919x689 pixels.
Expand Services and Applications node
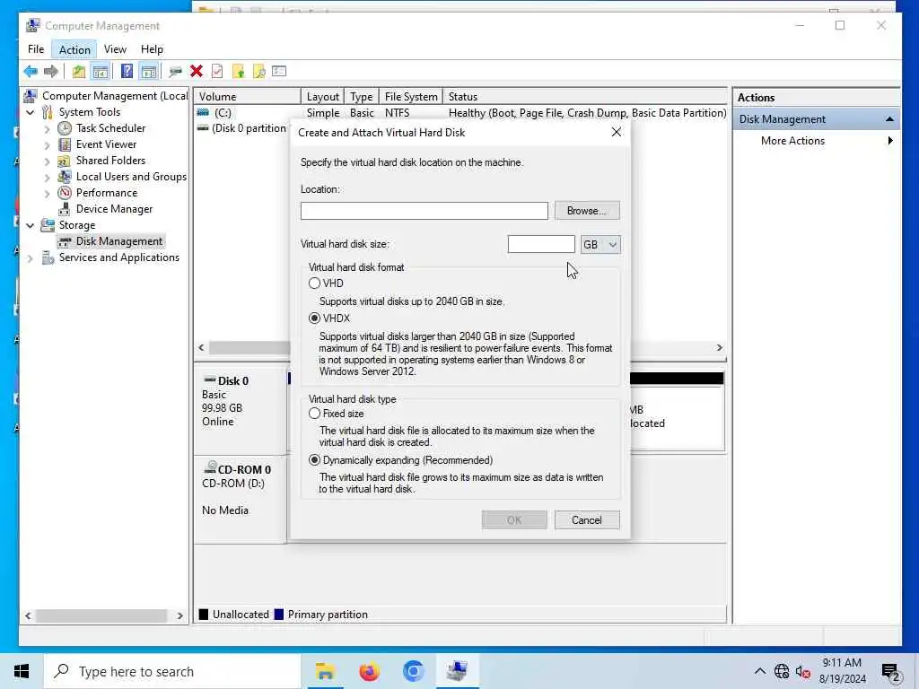click(x=31, y=257)
